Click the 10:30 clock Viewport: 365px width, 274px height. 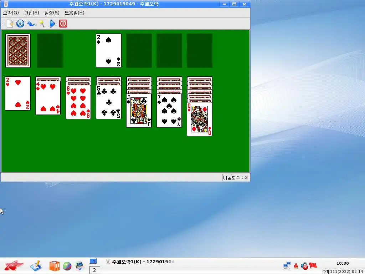[x=343, y=263]
